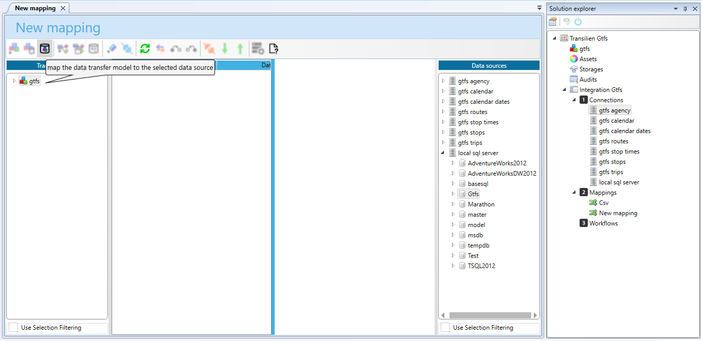The height and width of the screenshot is (341, 702).
Task: Click the crossed-out blue link icon
Action: pos(127,48)
